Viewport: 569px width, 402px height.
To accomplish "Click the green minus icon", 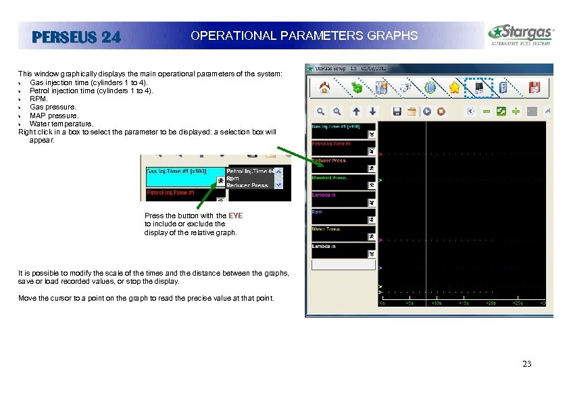I will [487, 111].
